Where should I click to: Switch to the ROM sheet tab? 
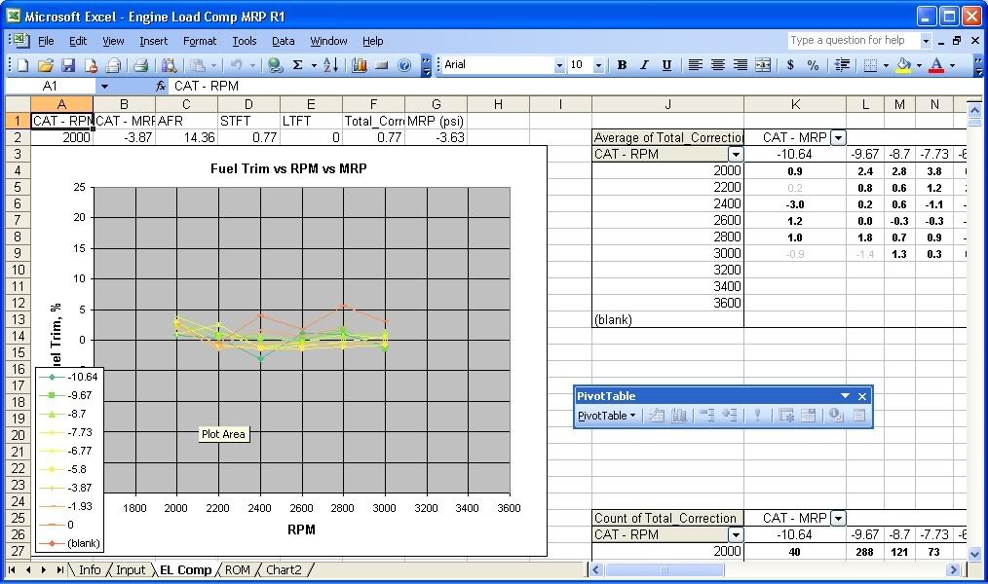(238, 570)
